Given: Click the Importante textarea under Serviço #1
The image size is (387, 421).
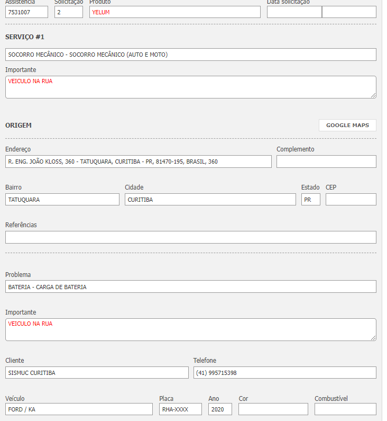Looking at the screenshot, I should 190,87.
